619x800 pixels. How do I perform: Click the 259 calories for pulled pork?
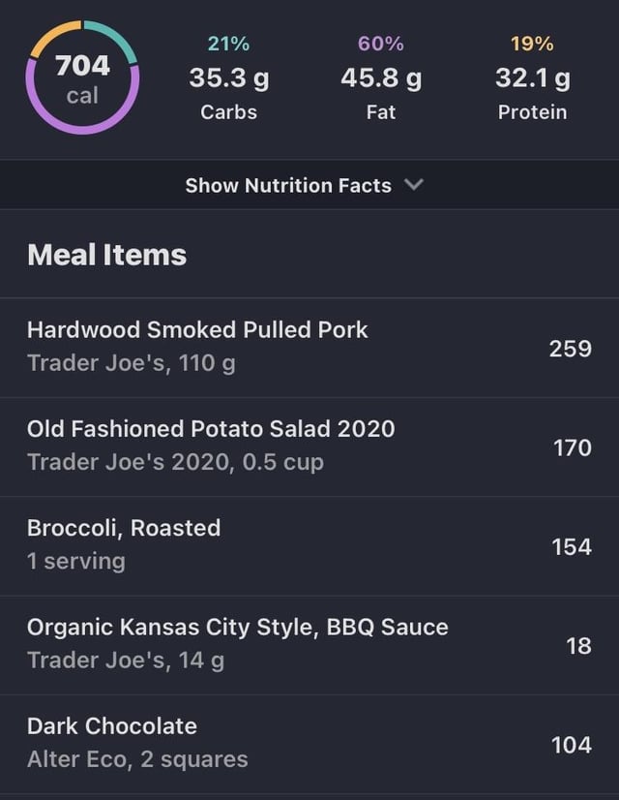pos(570,349)
